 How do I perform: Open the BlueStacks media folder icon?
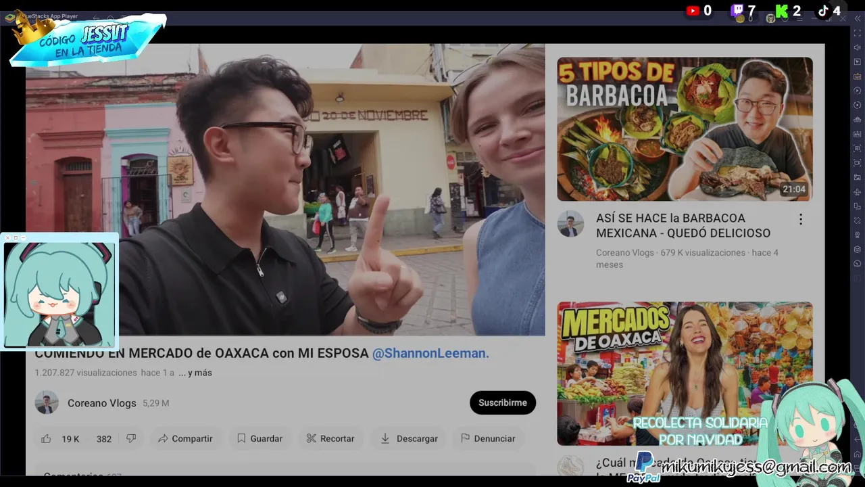point(858,177)
